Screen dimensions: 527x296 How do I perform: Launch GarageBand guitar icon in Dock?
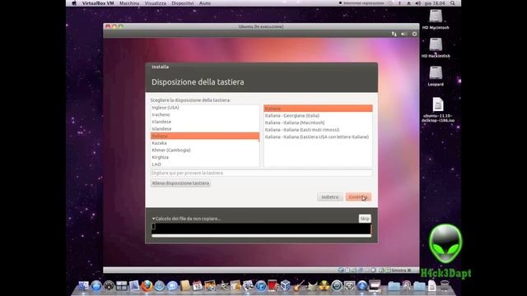point(298,285)
